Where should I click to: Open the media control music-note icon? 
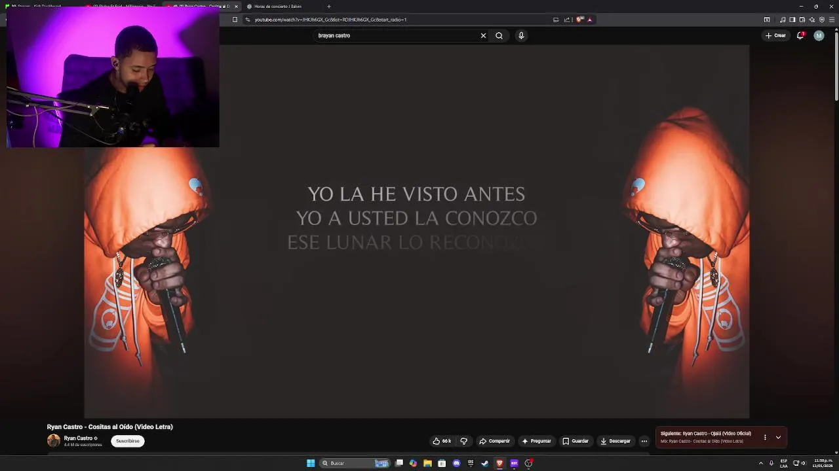[x=783, y=20]
